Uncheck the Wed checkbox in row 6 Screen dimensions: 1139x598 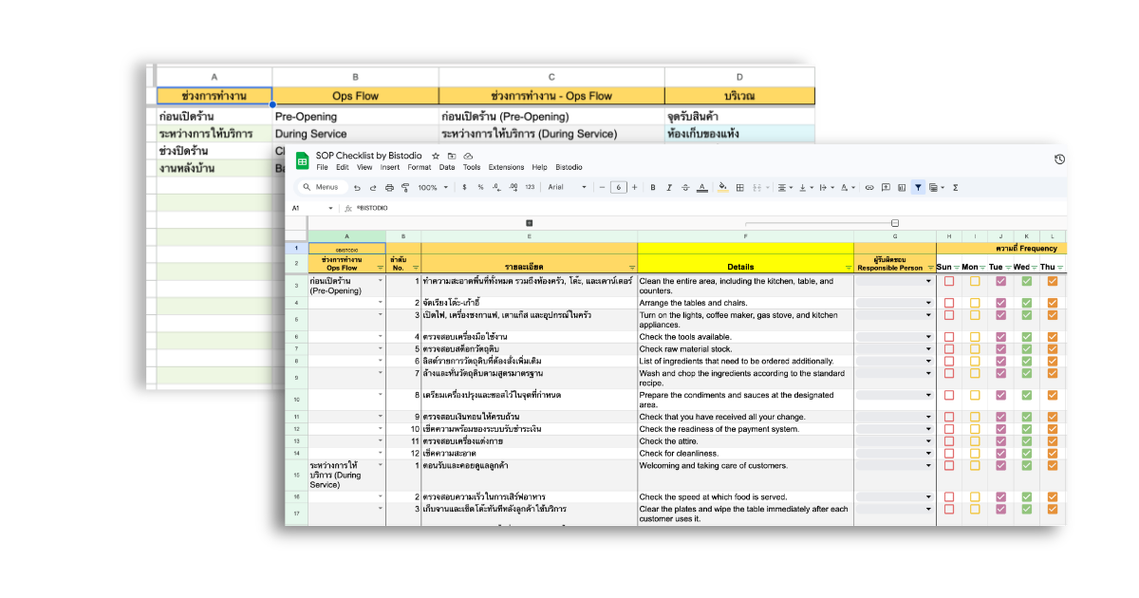(1026, 337)
